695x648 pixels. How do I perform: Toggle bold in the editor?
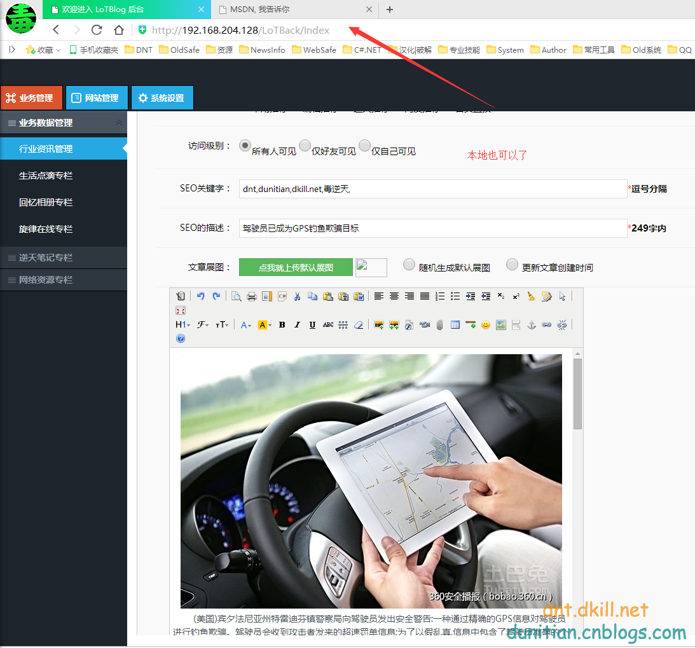tap(282, 325)
